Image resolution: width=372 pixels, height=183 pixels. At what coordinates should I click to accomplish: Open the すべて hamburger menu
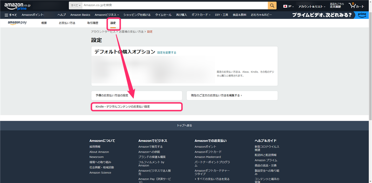pyautogui.click(x=11, y=15)
